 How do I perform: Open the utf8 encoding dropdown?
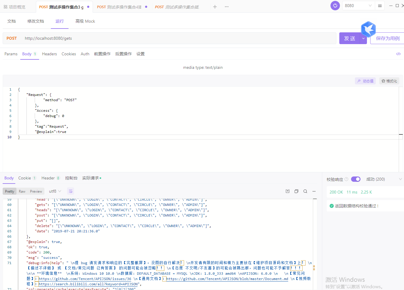pyautogui.click(x=55, y=191)
